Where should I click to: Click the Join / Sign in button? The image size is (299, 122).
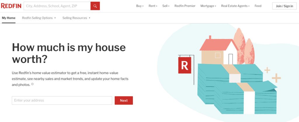284,6
